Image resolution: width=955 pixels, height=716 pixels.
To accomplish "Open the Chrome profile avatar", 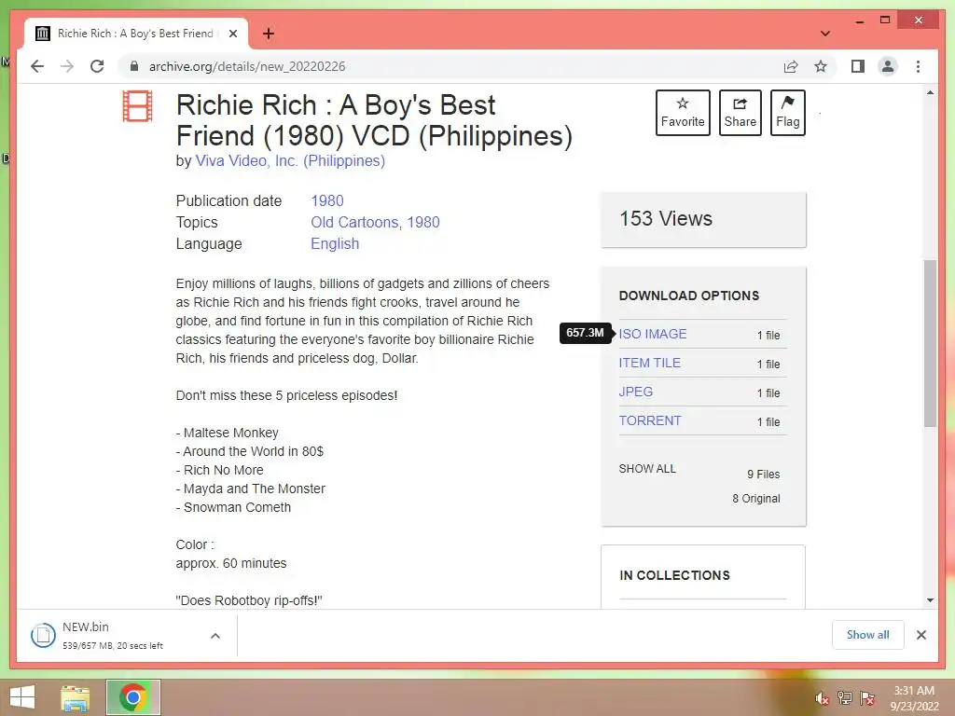I will (888, 66).
